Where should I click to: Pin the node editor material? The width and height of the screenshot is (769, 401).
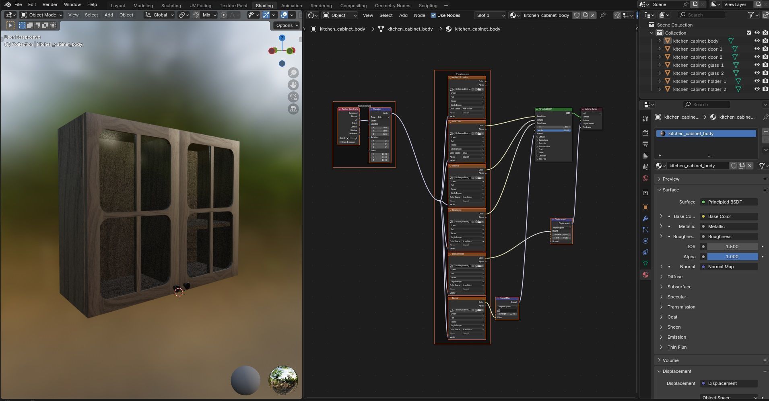(603, 15)
